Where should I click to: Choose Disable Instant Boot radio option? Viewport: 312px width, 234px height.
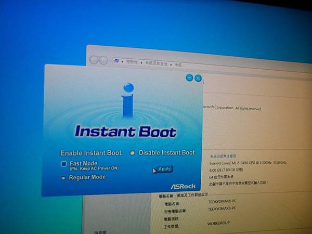pos(132,153)
